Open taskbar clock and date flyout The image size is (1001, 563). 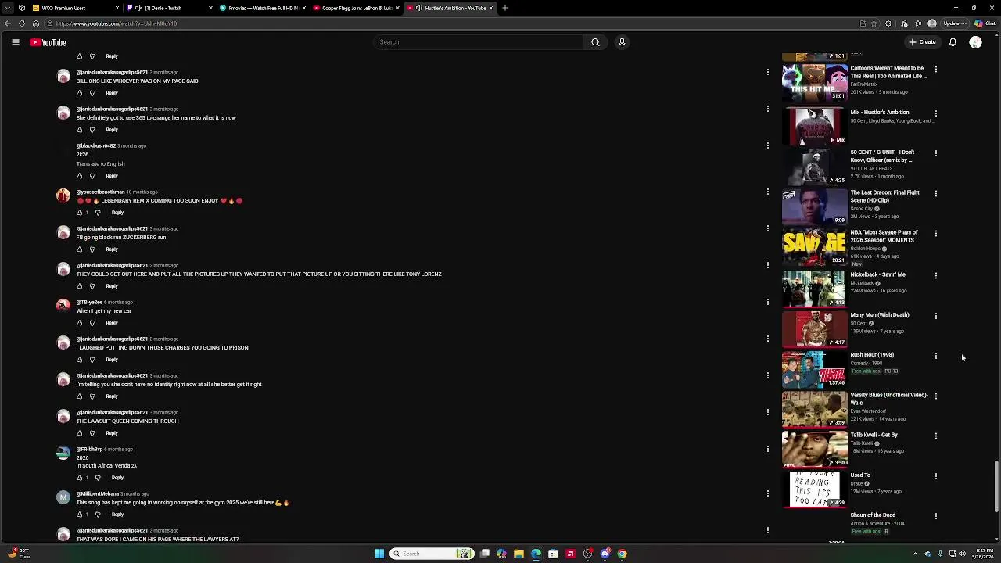click(984, 554)
